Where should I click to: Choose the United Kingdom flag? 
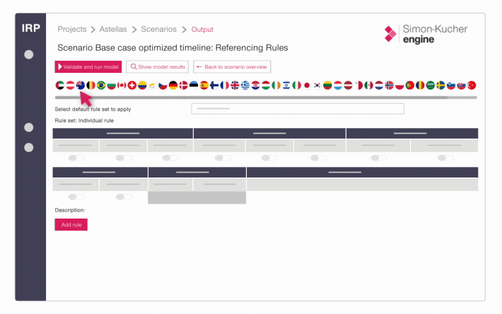[235, 86]
